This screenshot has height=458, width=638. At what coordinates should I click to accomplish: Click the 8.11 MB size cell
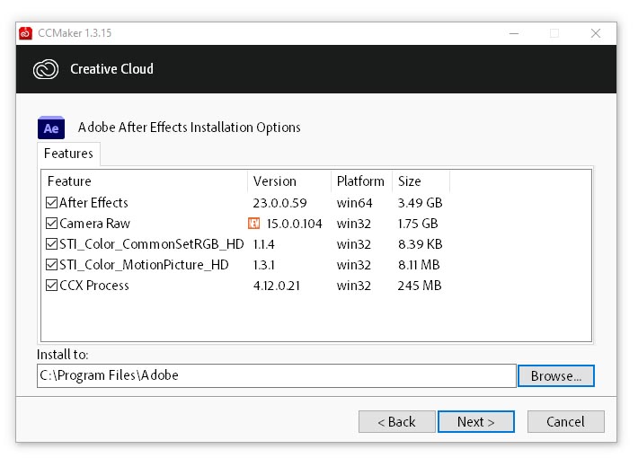coord(419,265)
